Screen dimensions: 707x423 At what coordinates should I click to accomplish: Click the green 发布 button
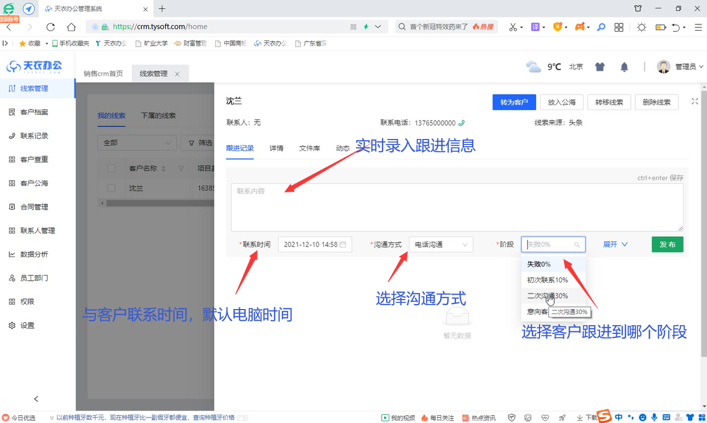pos(668,245)
